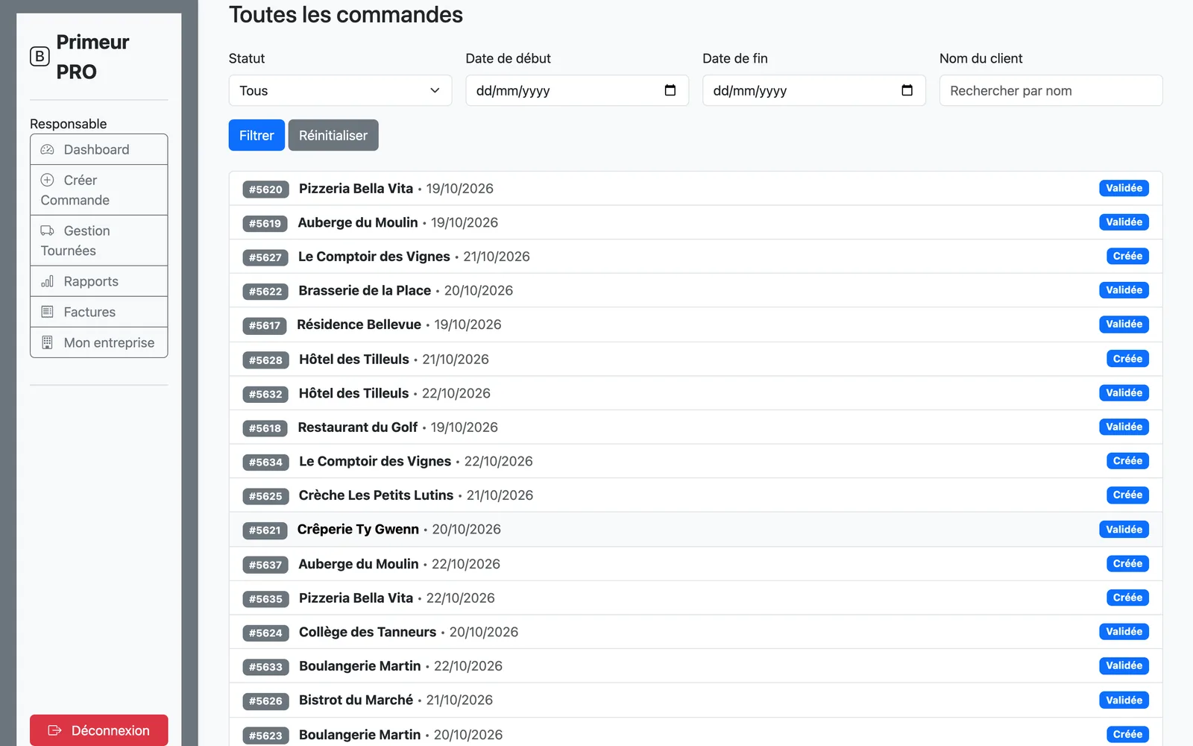Focus the Date de début field
This screenshot has width=1193, height=746.
click(x=577, y=90)
